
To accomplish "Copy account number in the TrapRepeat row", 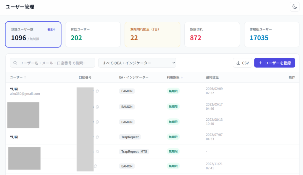I will (97, 137).
